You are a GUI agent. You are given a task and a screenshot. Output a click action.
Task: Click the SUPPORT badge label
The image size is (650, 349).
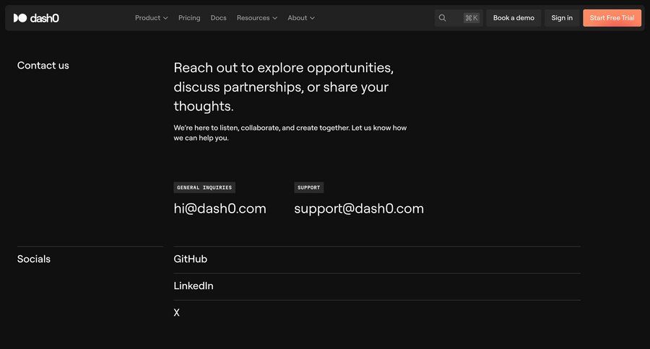tap(309, 187)
